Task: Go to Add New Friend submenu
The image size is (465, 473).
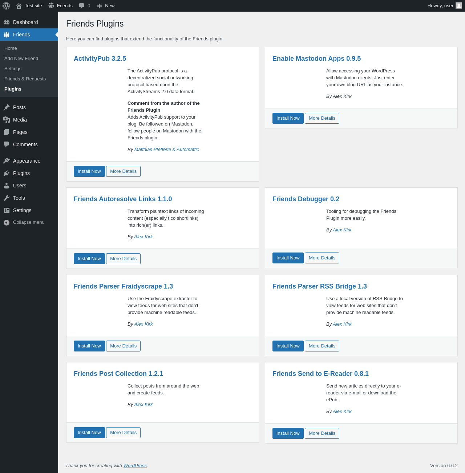Action: coord(29,59)
